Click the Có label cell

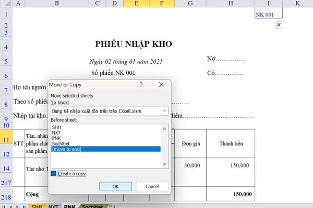pyautogui.click(x=225, y=73)
